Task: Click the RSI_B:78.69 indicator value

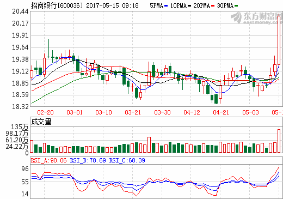Action: (x=88, y=160)
